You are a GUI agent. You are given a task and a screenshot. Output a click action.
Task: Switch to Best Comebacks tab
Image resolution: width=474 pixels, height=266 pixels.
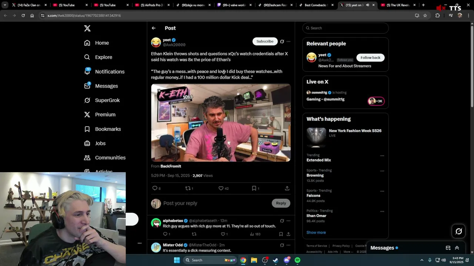pos(316,5)
